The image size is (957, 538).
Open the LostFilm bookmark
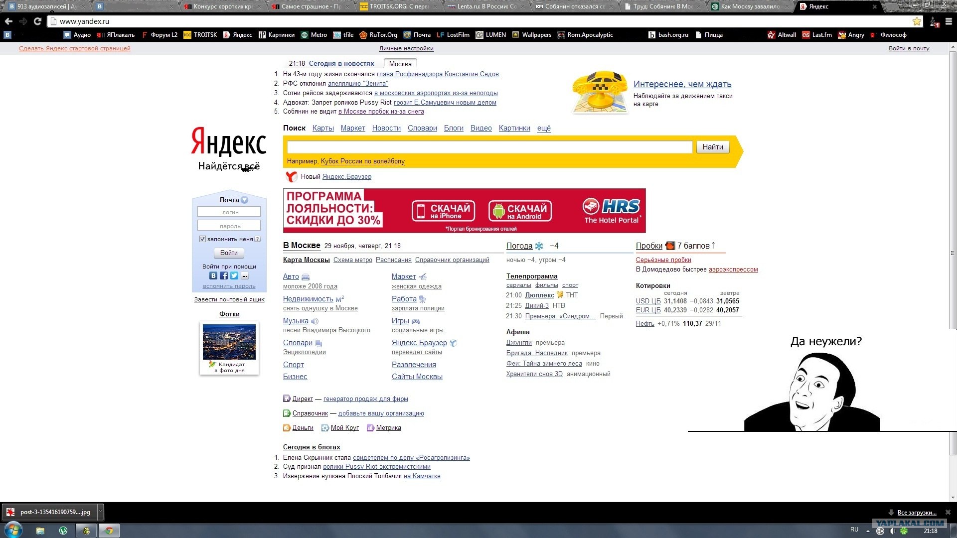point(453,35)
